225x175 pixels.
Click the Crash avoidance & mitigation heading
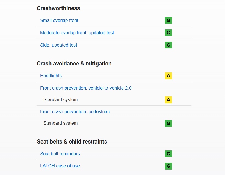pyautogui.click(x=74, y=64)
